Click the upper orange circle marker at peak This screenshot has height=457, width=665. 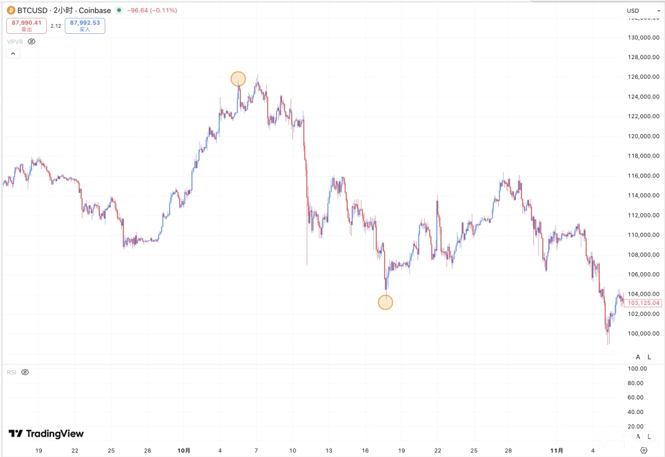click(238, 79)
